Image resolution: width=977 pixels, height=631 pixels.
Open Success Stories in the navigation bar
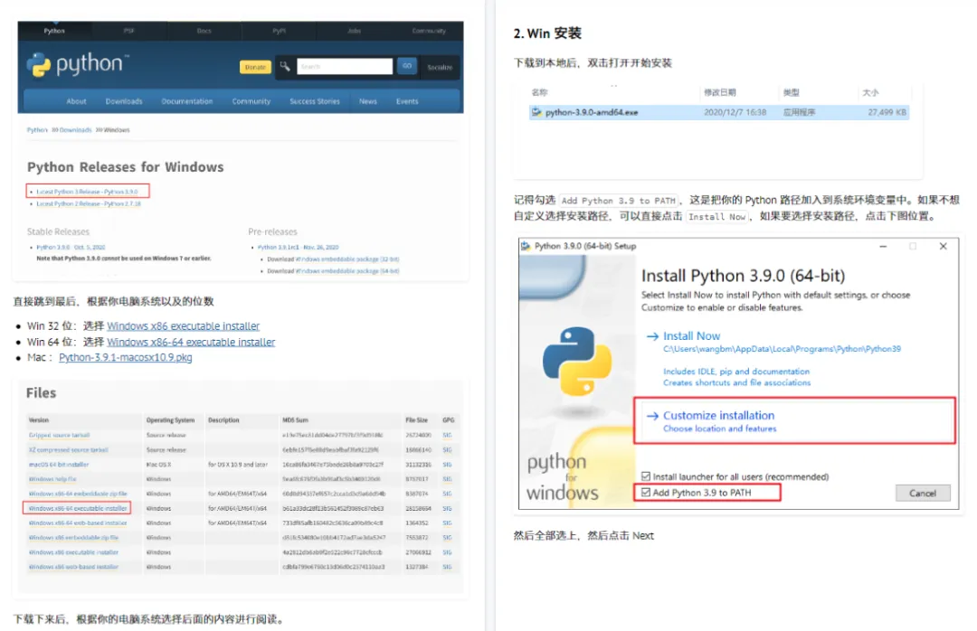(315, 101)
